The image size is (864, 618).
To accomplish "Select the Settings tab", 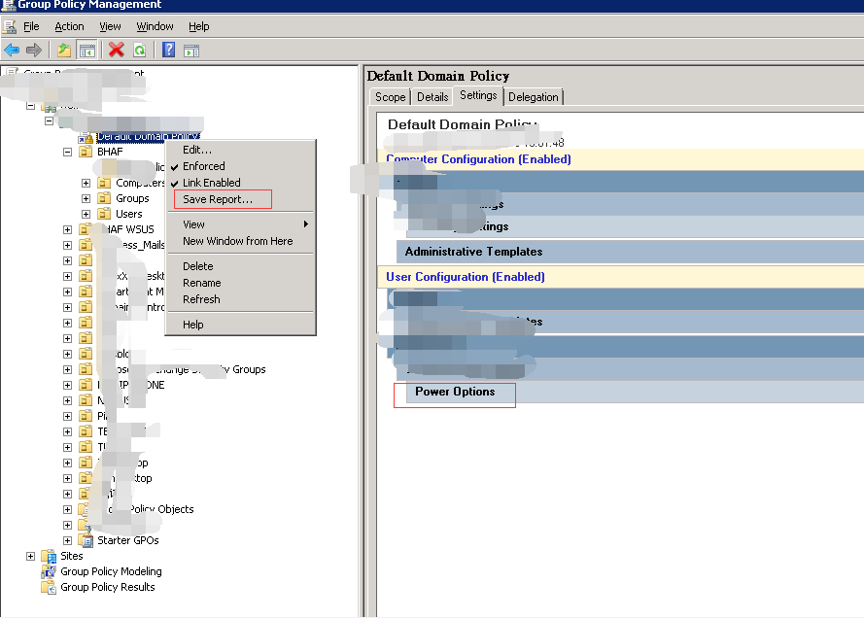I will tap(478, 96).
